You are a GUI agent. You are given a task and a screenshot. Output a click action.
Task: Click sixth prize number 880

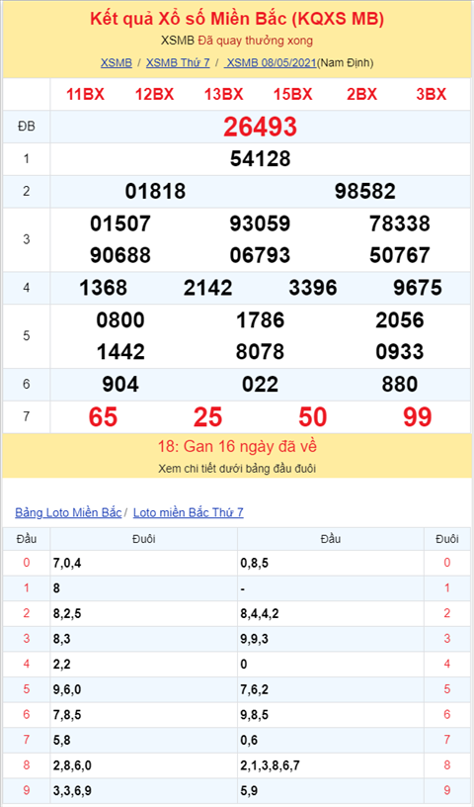tap(400, 385)
